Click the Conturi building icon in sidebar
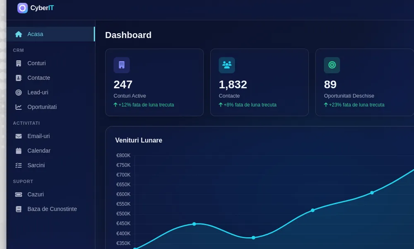 [x=19, y=63]
